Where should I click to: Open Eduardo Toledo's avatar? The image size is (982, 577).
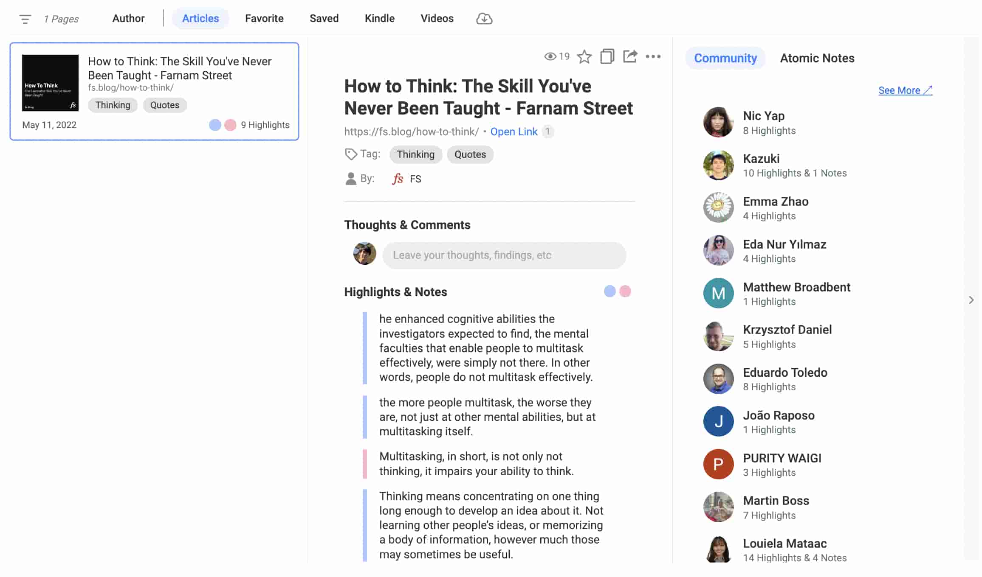[x=719, y=379]
